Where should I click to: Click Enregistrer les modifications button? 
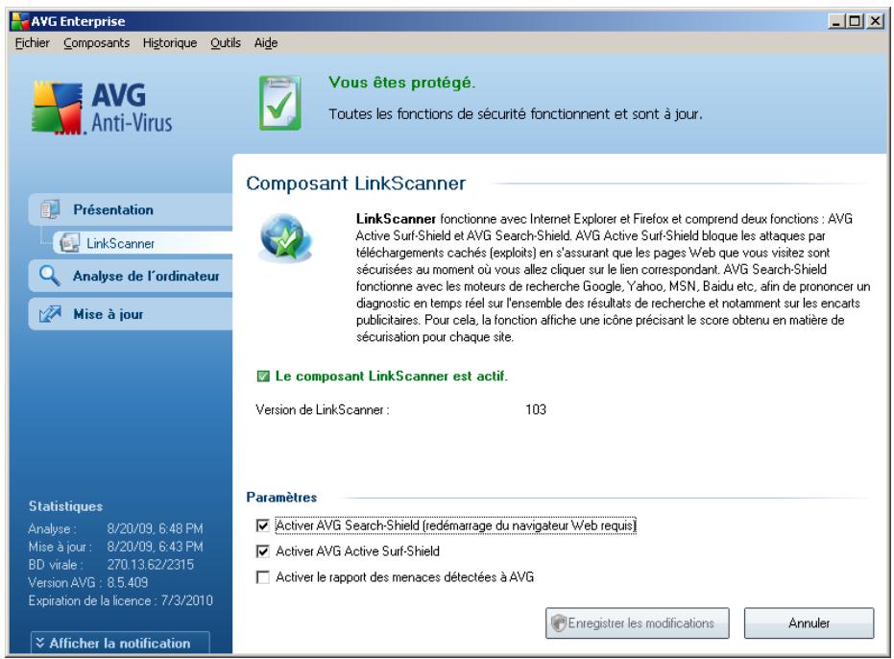[x=637, y=622]
